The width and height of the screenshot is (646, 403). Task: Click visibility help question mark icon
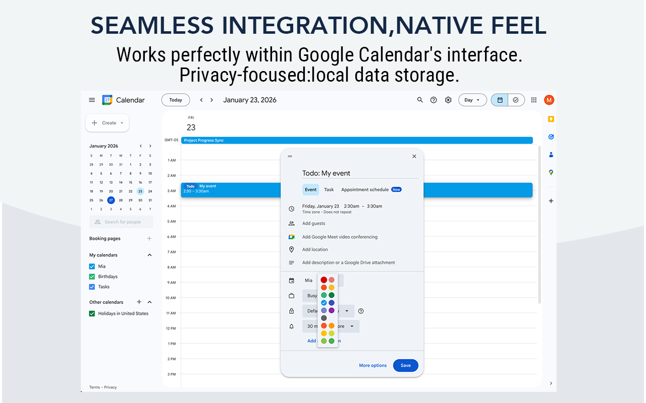pyautogui.click(x=361, y=311)
